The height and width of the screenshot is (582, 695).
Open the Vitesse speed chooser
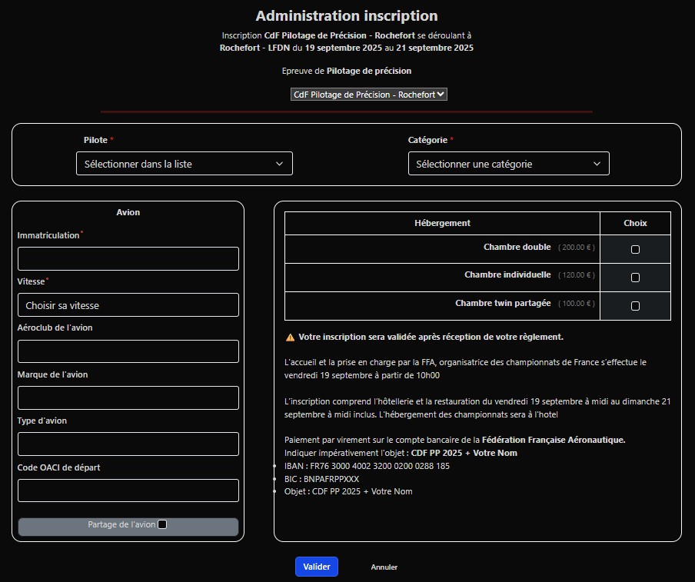click(128, 305)
